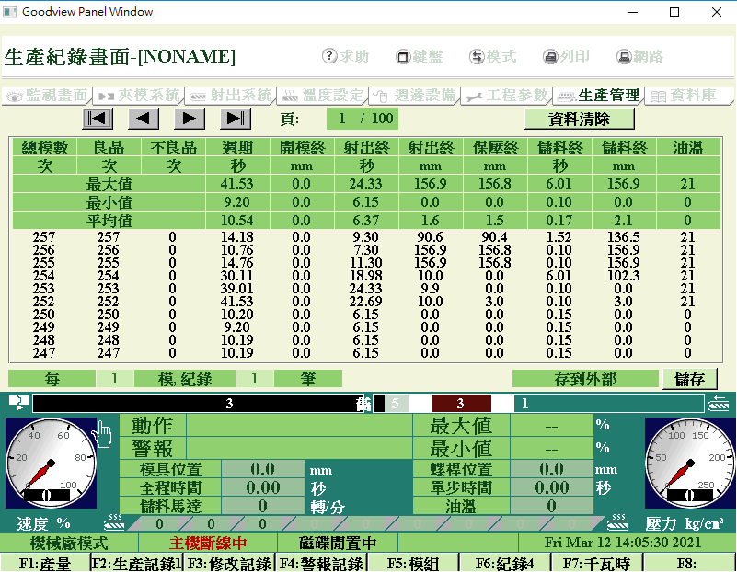Open F6:紀錄4
Image resolution: width=737 pixels, height=572 pixels.
505,563
